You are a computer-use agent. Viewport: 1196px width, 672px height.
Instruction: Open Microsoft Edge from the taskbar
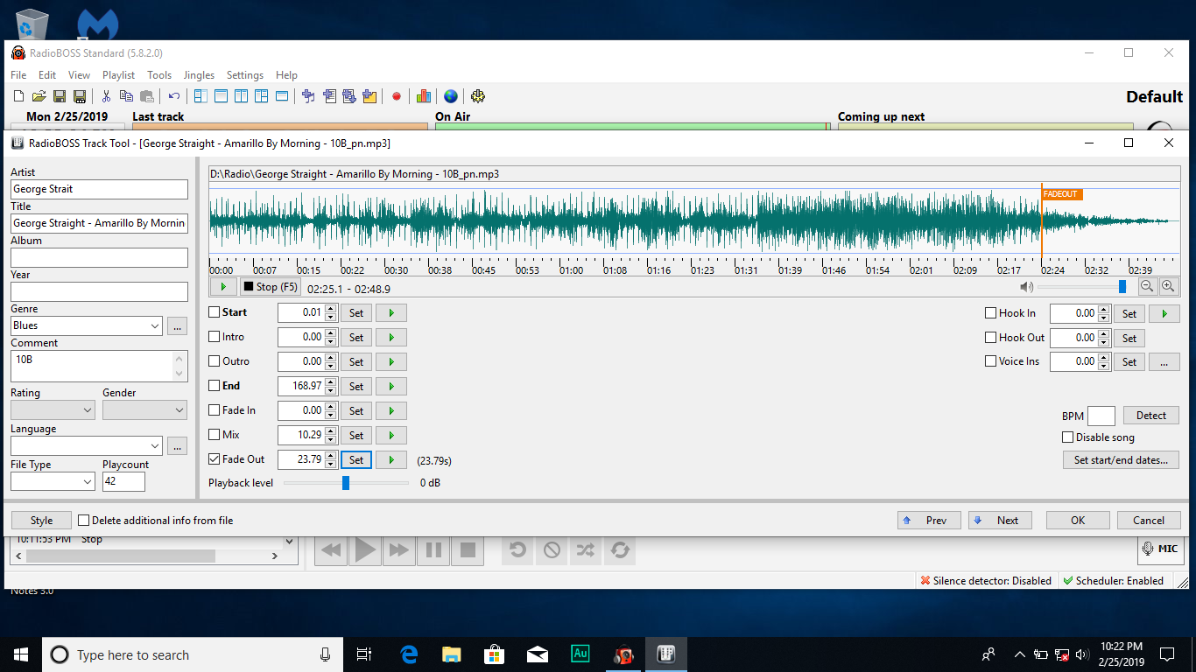[x=409, y=654]
